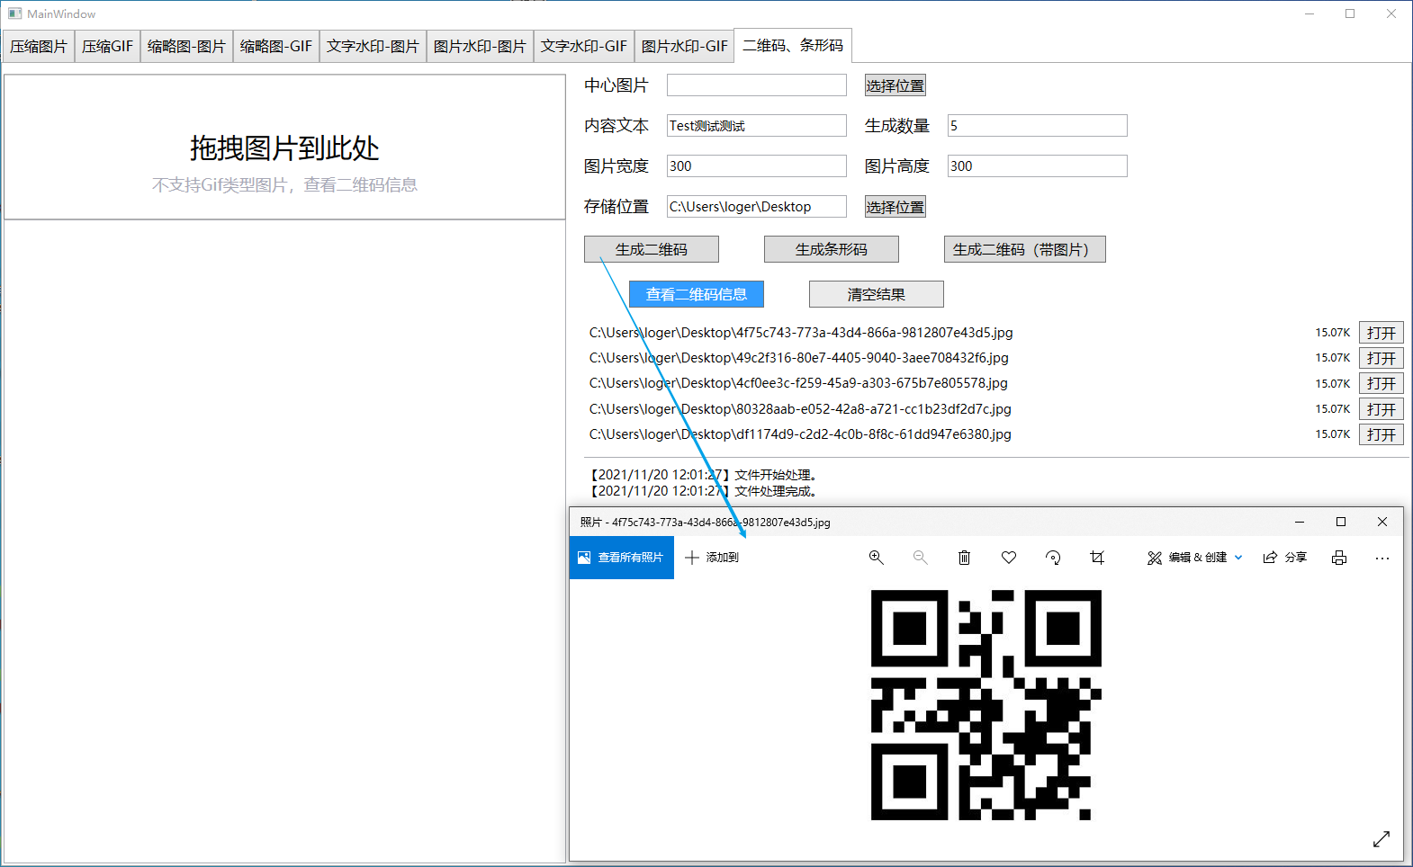This screenshot has height=867, width=1413.
Task: Rotate the photo
Action: tap(1053, 558)
